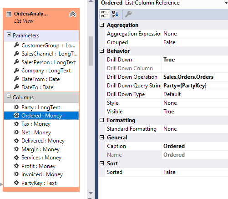228x199 pixels.
Task: Collapse the General property category
Action: 102,138
